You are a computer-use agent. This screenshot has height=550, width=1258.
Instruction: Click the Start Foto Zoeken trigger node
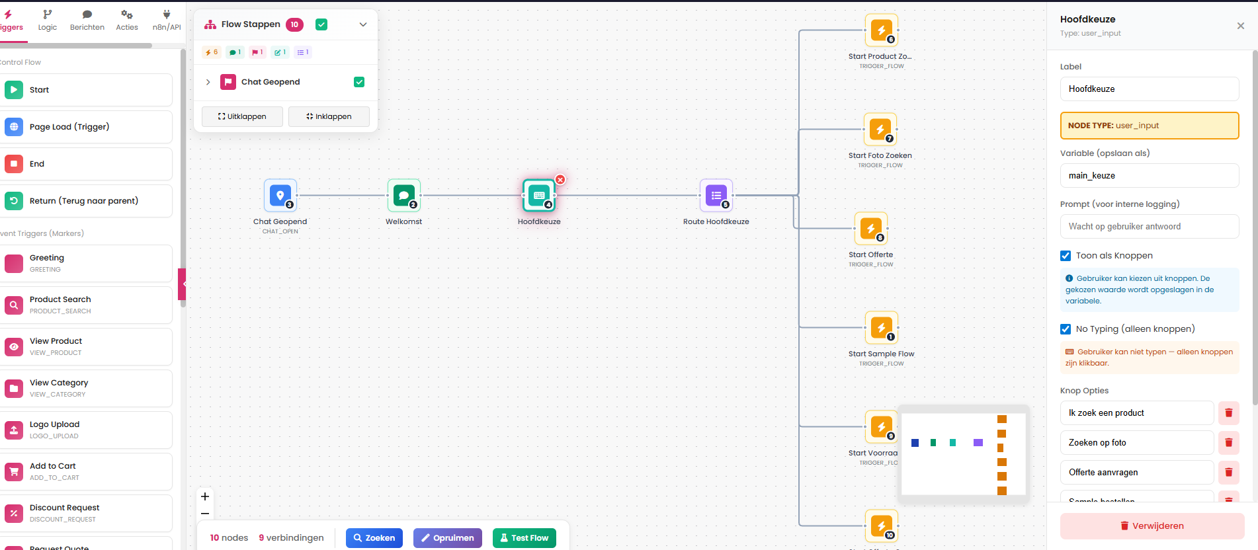880,130
